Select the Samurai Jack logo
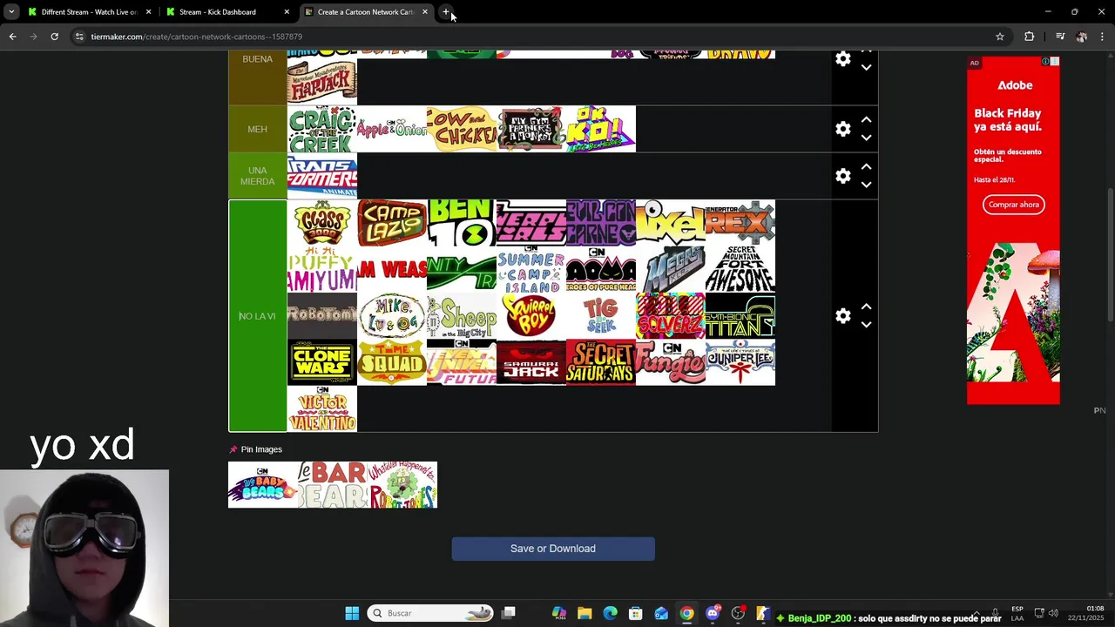Viewport: 1115px width, 627px height. [531, 361]
